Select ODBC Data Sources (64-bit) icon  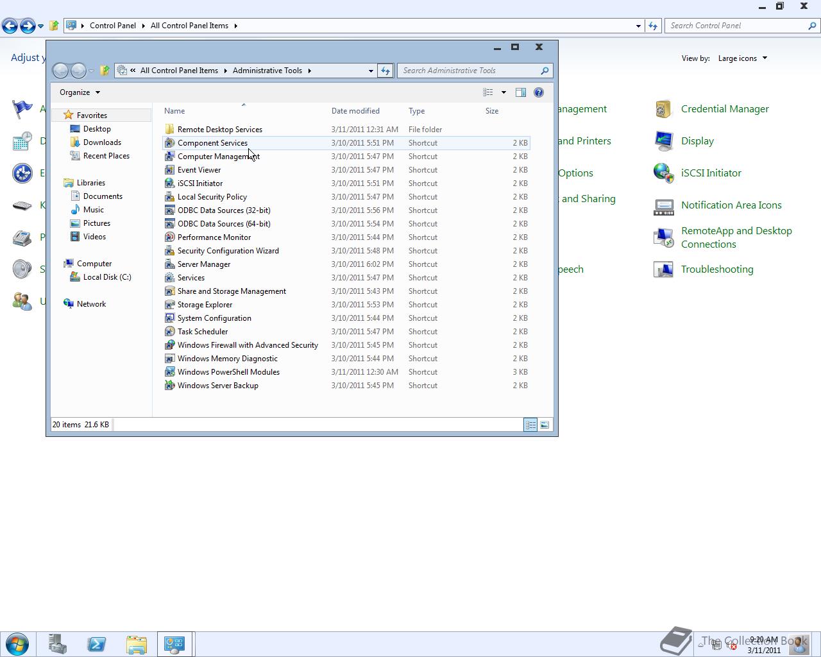[x=169, y=224]
